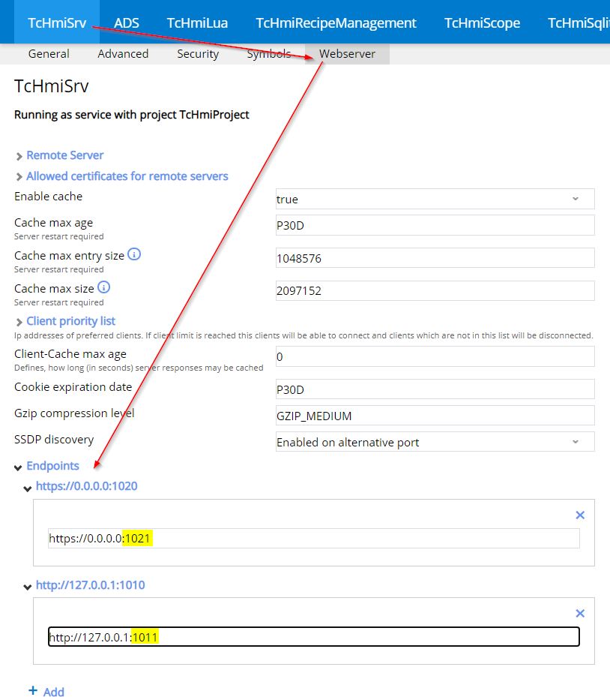Focus the Cache max age field
The width and height of the screenshot is (610, 697).
435,225
